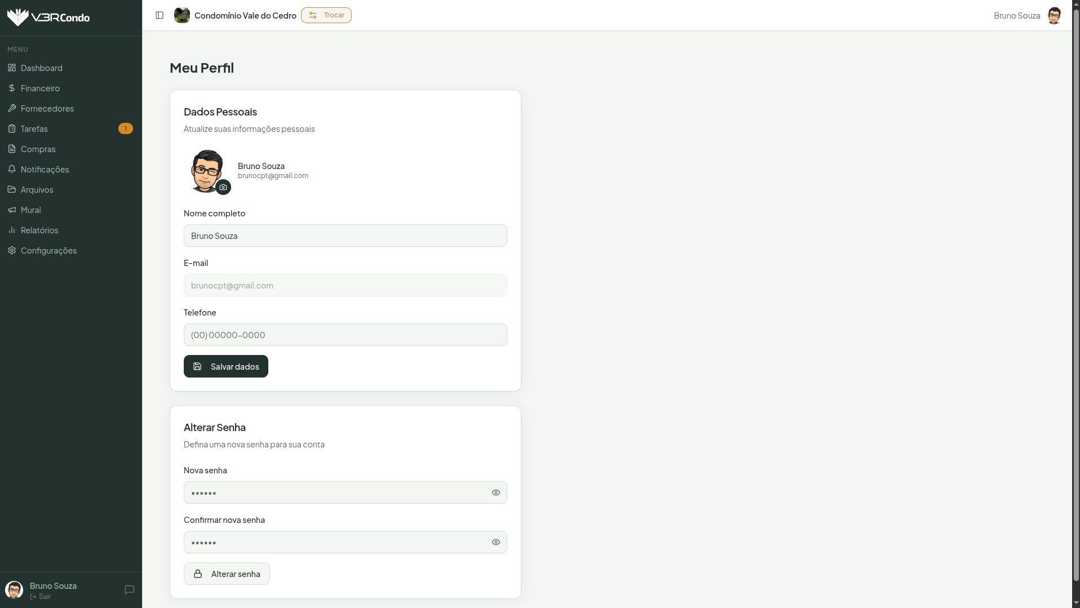This screenshot has height=608, width=1080.
Task: Click into the Nome completo field
Action: click(345, 236)
